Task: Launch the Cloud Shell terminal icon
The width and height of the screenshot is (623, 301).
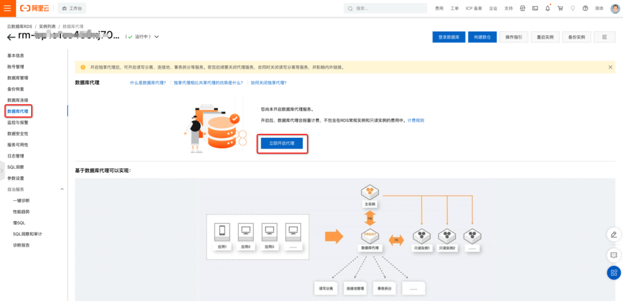Action: pos(535,8)
